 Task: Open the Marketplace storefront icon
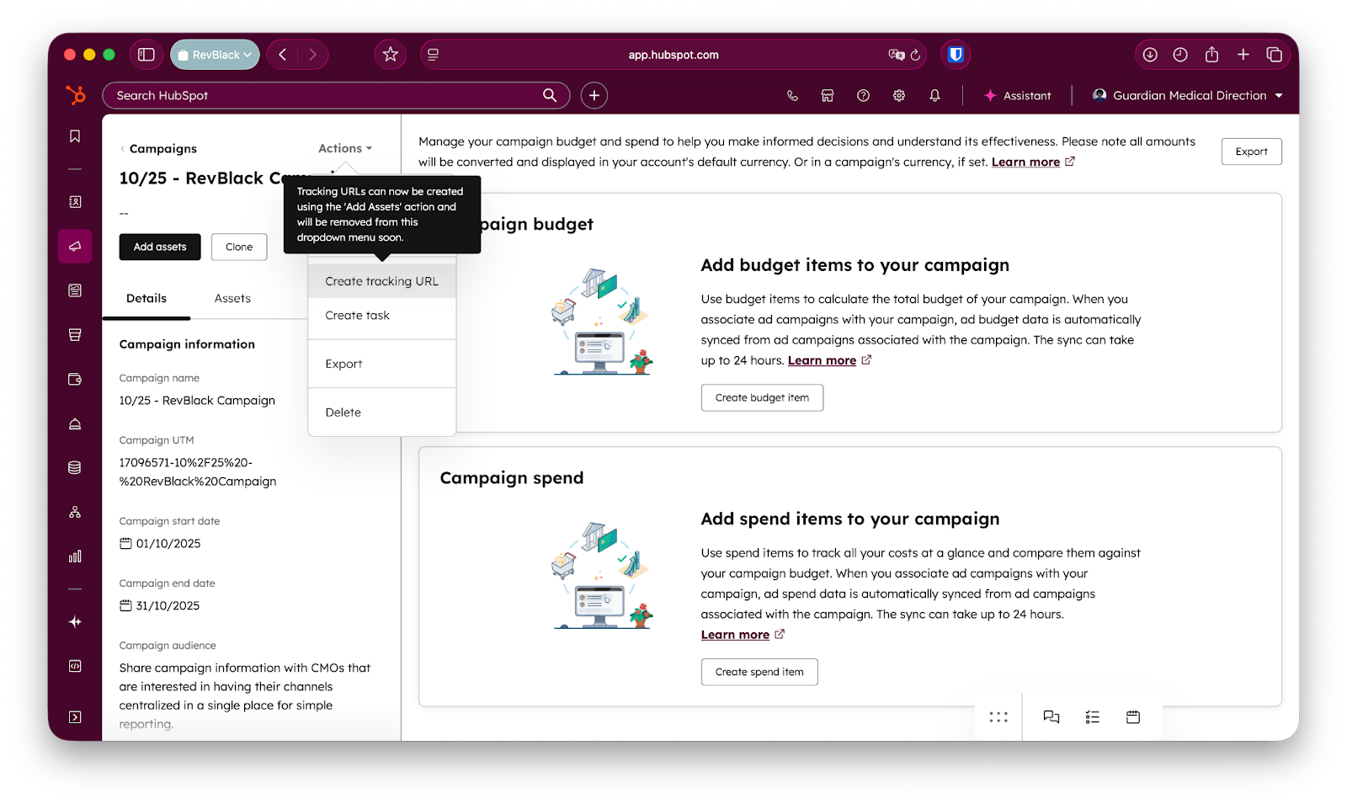pos(828,96)
